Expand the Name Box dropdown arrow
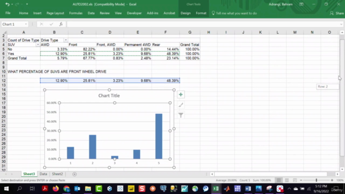The image size is (345, 194). point(26,24)
